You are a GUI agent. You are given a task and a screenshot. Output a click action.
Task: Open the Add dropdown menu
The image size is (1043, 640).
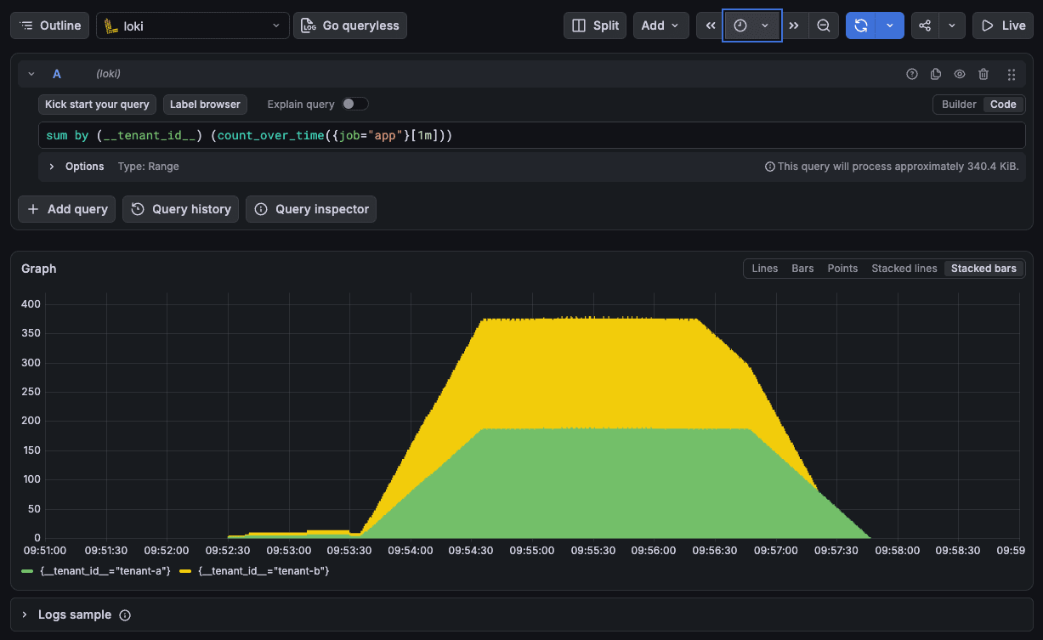[x=661, y=25]
